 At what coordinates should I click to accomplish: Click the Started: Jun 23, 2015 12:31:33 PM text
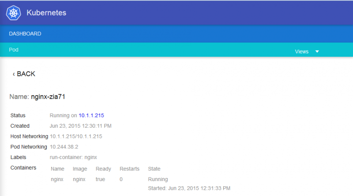pos(189,188)
